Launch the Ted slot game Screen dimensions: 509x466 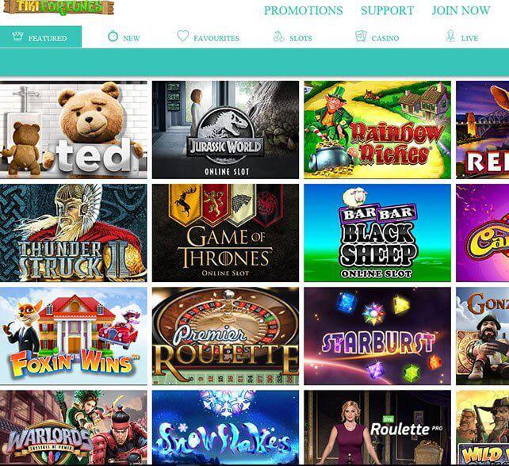pyautogui.click(x=74, y=130)
